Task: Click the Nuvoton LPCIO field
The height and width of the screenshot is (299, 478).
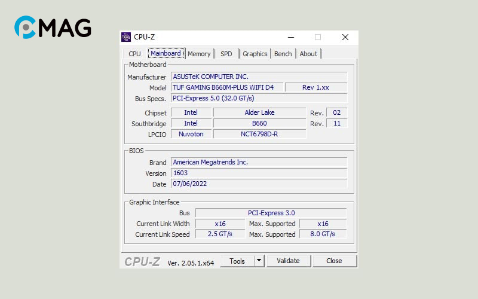Action: click(191, 134)
